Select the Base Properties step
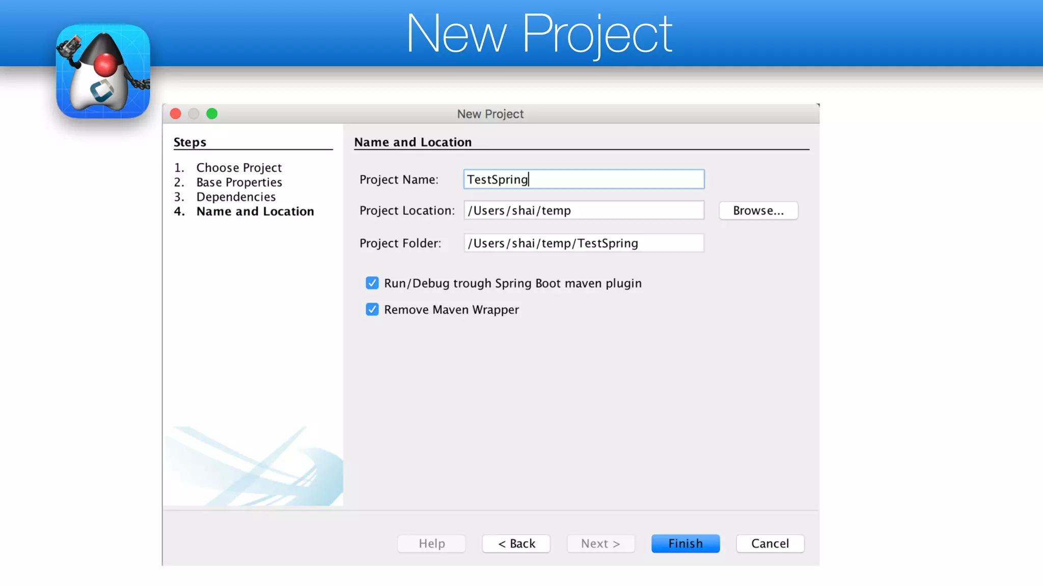The width and height of the screenshot is (1043, 586). coord(239,183)
